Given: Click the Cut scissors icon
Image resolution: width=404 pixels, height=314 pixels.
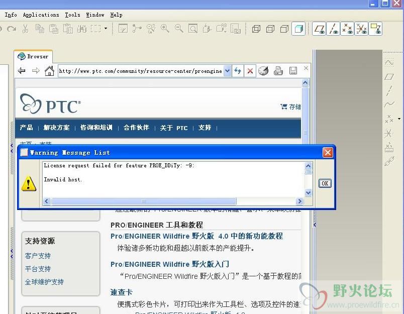Looking at the screenshot, I should [x=25, y=29].
